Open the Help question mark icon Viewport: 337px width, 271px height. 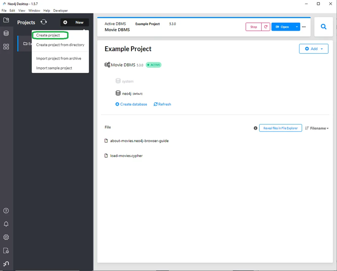(6, 210)
